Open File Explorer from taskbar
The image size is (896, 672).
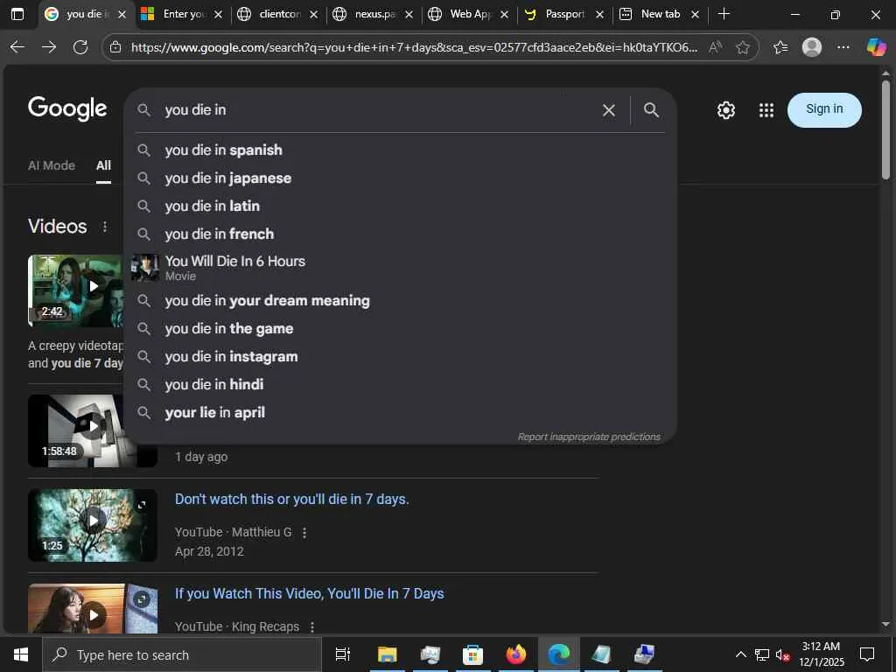tap(387, 654)
